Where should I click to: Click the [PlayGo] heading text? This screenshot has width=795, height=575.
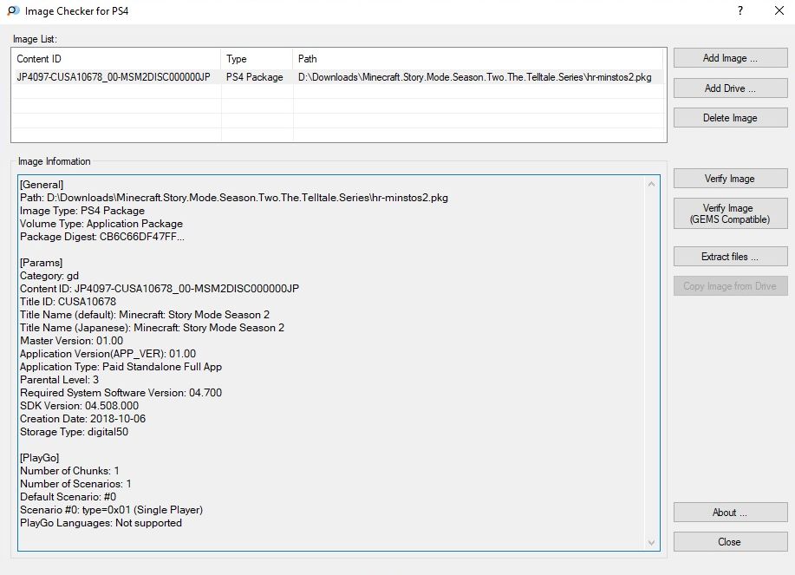point(40,458)
